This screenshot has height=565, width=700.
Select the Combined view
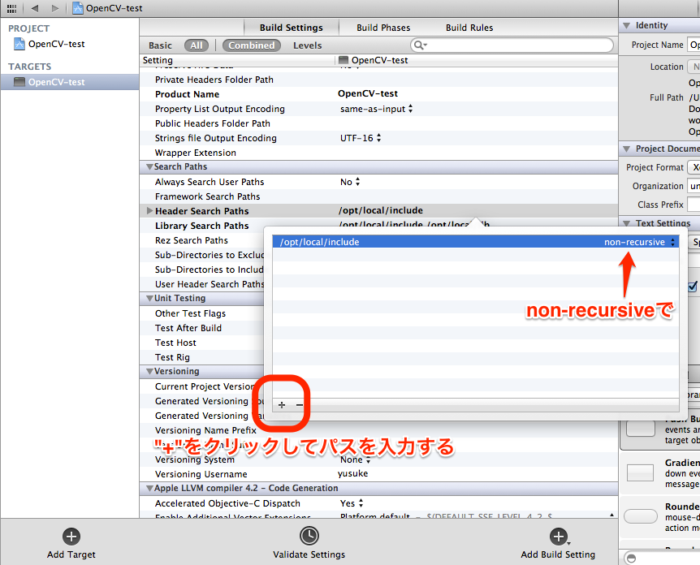click(x=252, y=45)
